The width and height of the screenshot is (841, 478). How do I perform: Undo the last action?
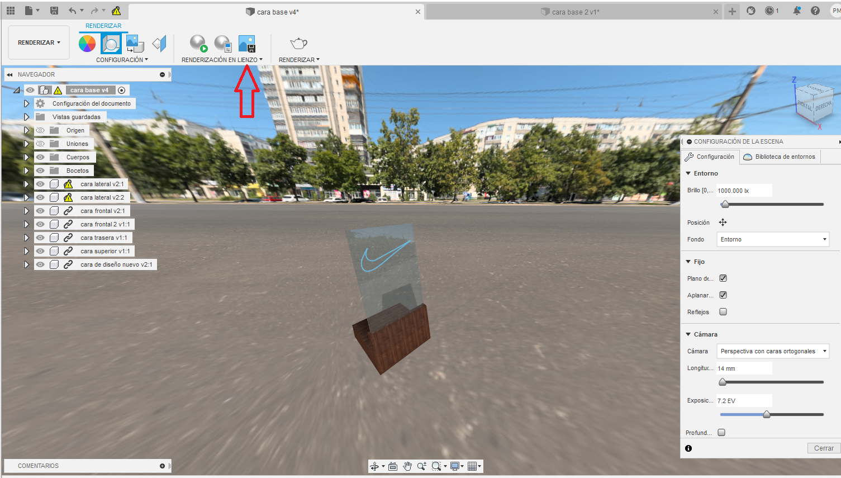point(73,11)
